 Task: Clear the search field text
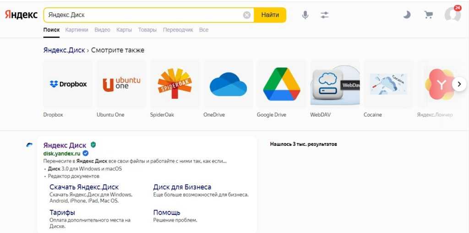247,15
